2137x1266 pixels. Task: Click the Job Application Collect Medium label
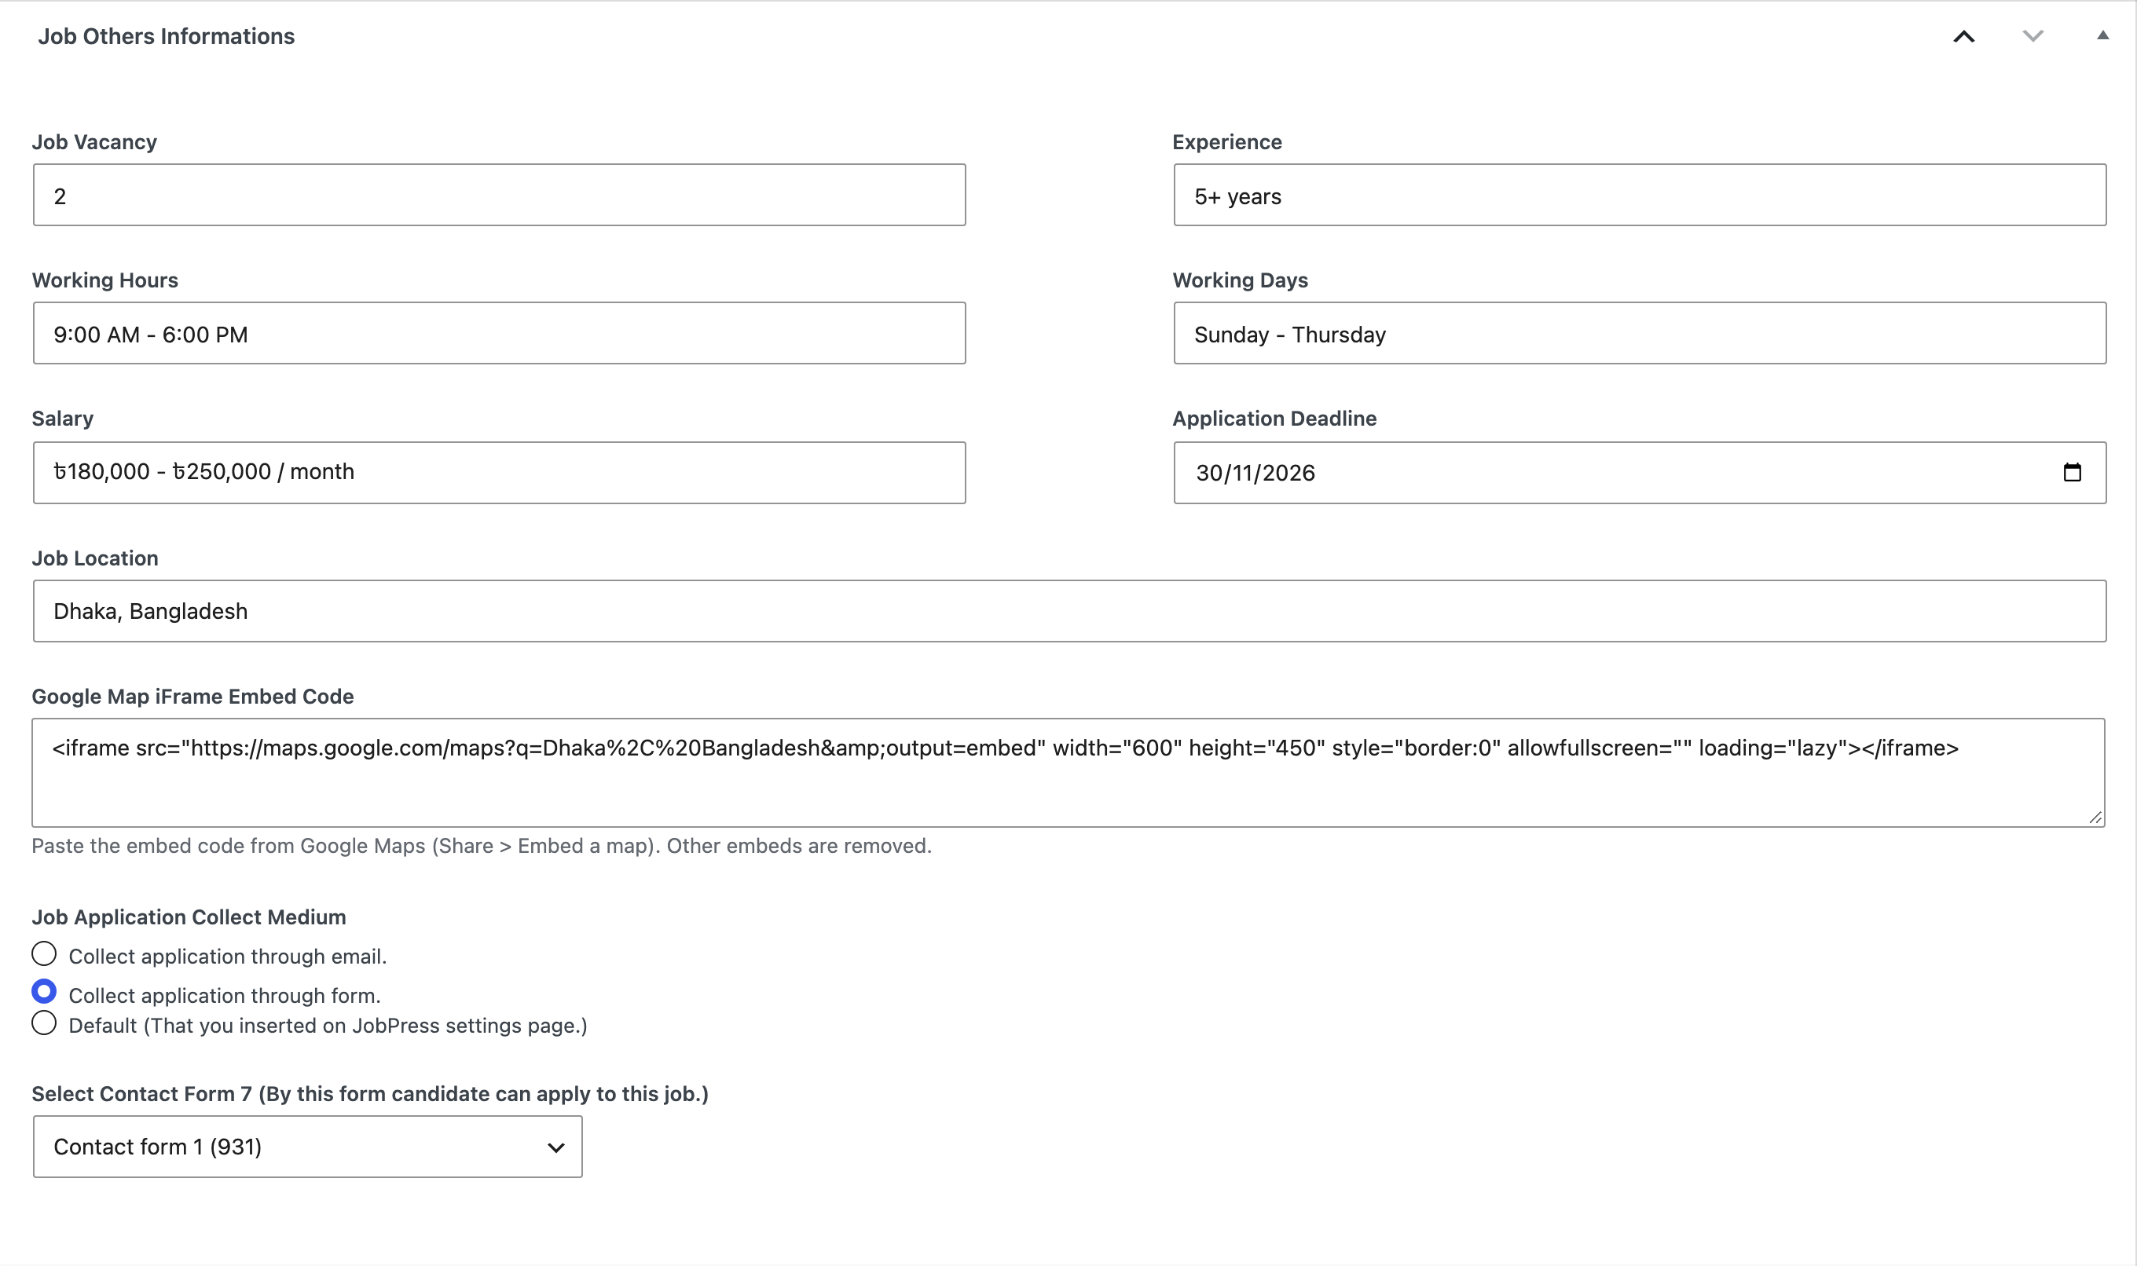click(x=189, y=917)
